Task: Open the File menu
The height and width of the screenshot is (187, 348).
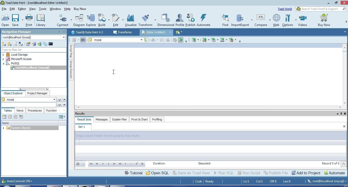Action: click(4, 9)
